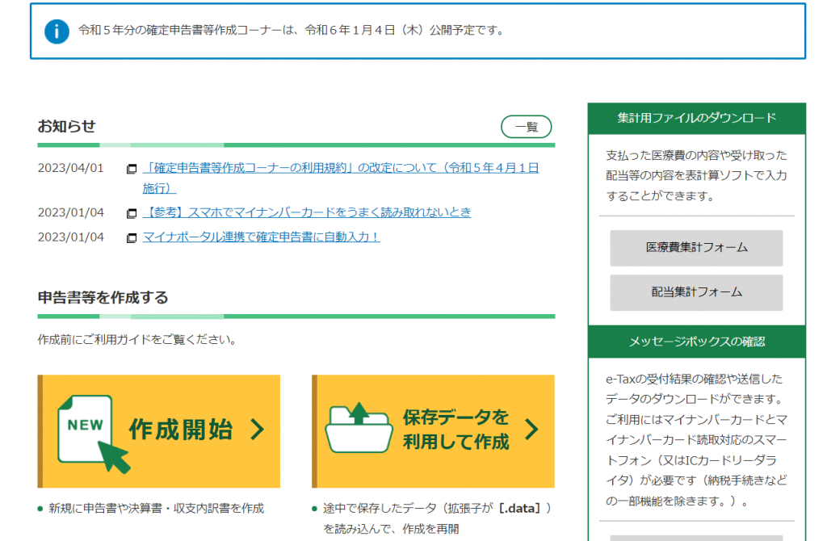Click the 令和5年分 notice text in the banner
Screen dimensions: 827x541
tap(291, 31)
